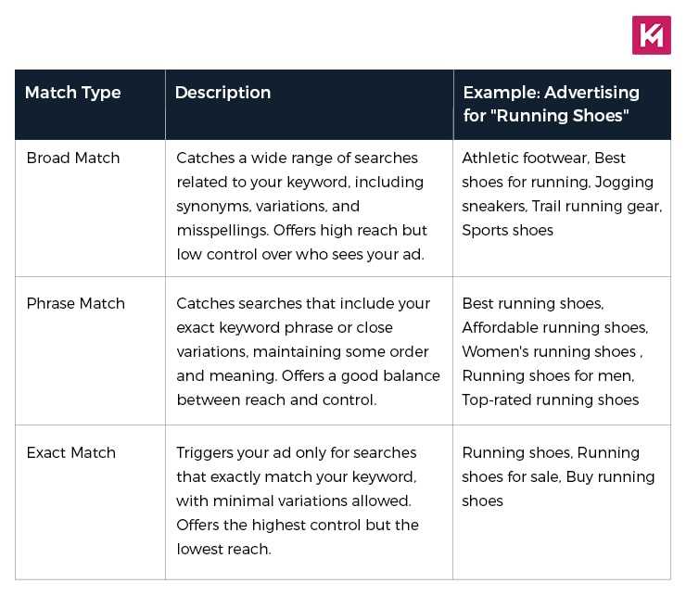This screenshot has width=686, height=596.
Task: Click the words "synonyms, variations, and"
Action: [x=268, y=207]
